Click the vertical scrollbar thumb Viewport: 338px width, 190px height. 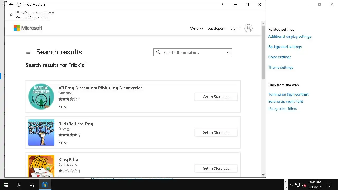click(x=263, y=52)
